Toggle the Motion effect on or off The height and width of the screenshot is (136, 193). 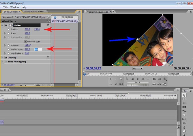click(6, 25)
